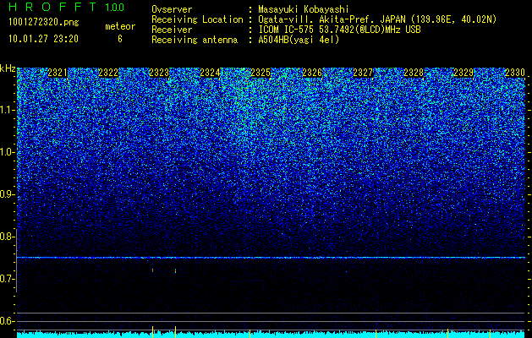
Task: Click the 0.7 kHz axis label
Action: (7, 279)
